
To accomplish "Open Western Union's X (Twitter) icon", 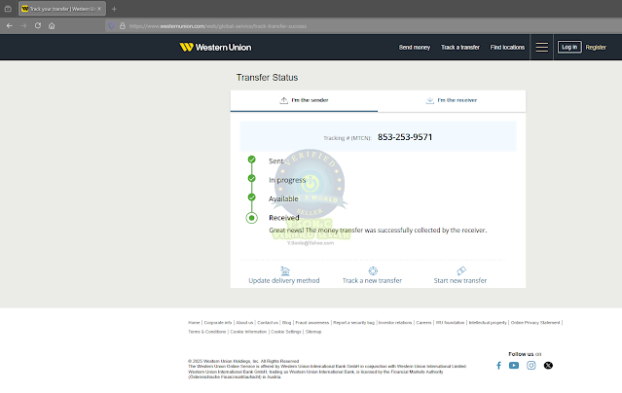I will [x=548, y=365].
